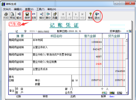The width and height of the screenshot is (136, 100).
Task: Click voucher number 0024 field
Action: point(32,31)
